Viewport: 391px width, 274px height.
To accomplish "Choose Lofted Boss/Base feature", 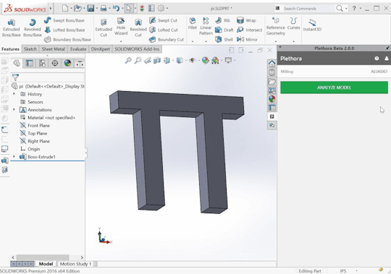I will [x=64, y=30].
